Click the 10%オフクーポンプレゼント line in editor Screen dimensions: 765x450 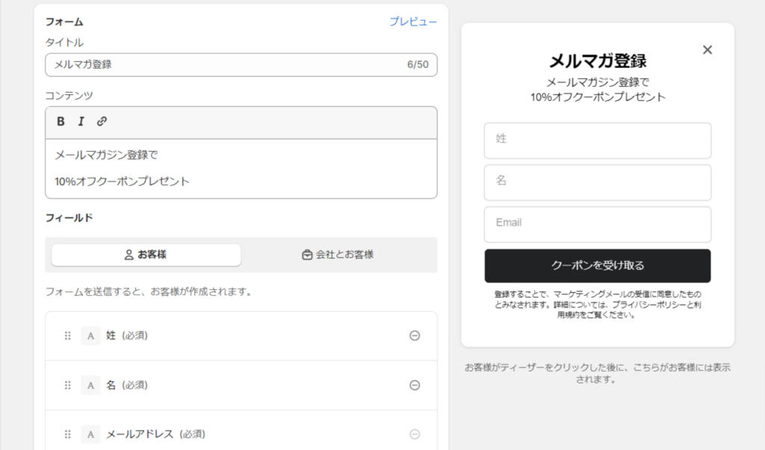122,182
